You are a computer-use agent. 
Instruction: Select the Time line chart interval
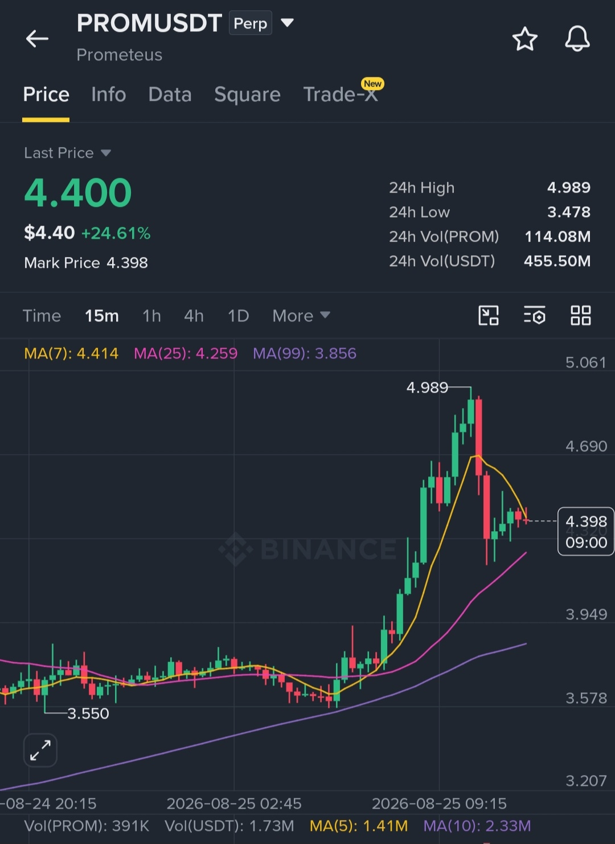[x=42, y=316]
